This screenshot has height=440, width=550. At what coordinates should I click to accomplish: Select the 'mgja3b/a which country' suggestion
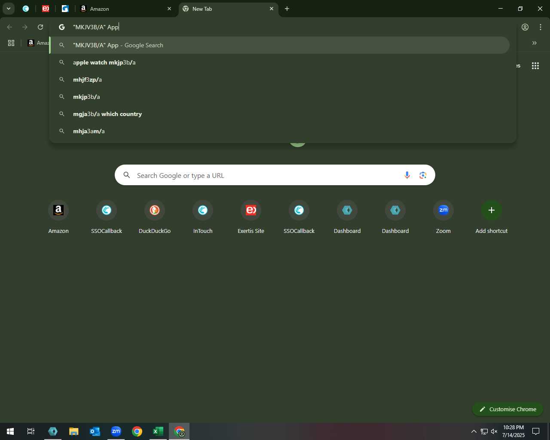point(280,114)
